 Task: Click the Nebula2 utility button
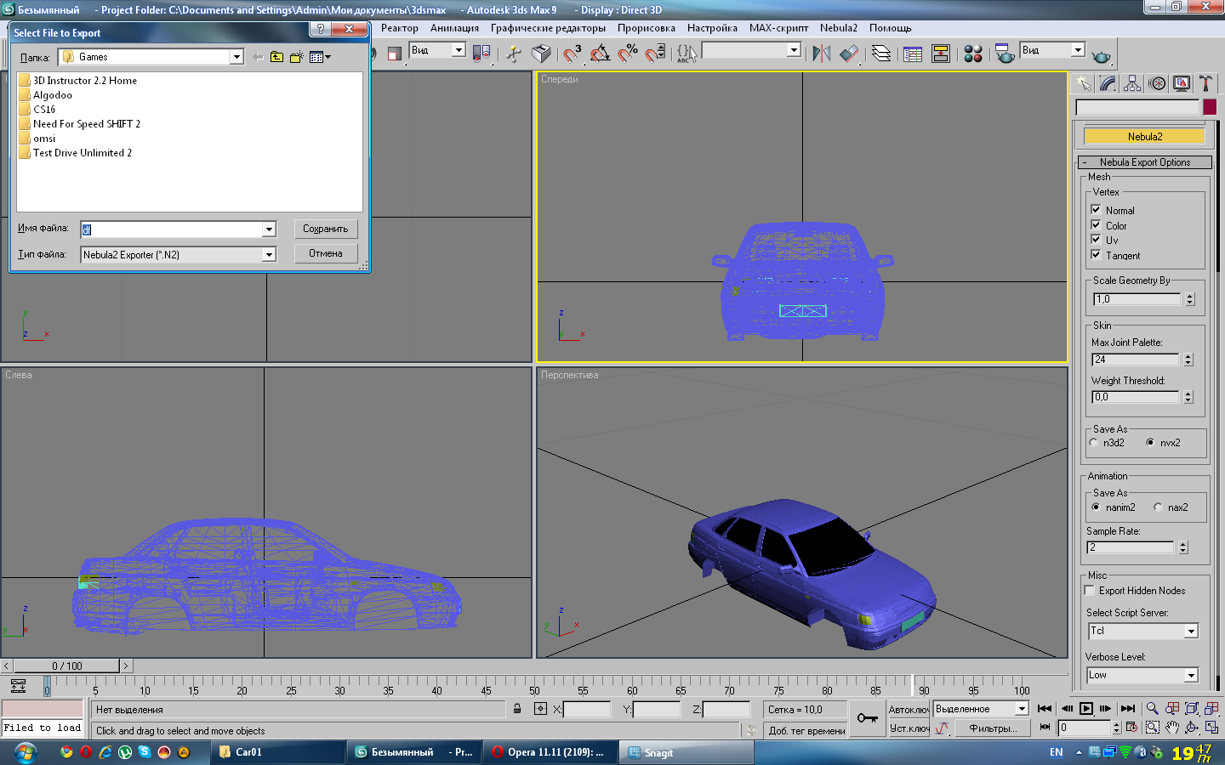click(1144, 136)
